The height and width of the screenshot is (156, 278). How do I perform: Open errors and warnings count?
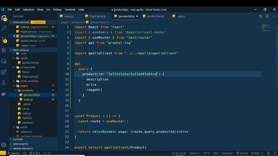tap(35, 153)
